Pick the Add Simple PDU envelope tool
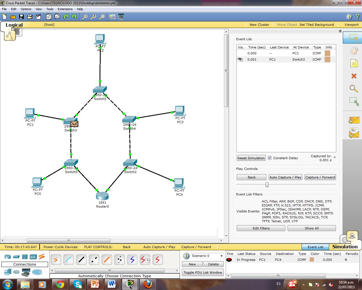This screenshot has width=362, height=290. coord(354,120)
